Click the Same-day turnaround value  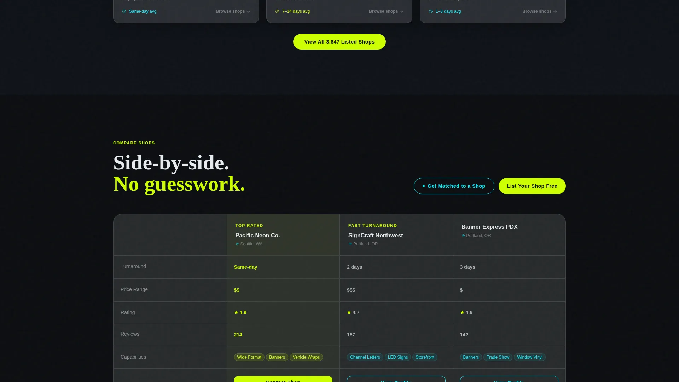click(x=245, y=267)
